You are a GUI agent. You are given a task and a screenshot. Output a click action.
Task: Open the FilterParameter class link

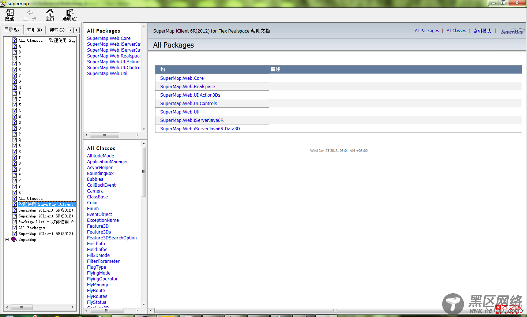103,261
